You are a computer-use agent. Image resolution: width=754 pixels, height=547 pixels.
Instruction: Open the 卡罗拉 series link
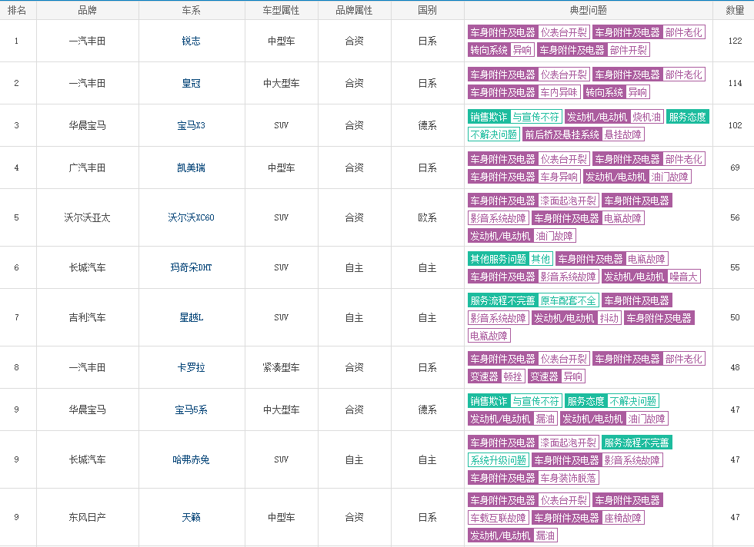click(191, 367)
